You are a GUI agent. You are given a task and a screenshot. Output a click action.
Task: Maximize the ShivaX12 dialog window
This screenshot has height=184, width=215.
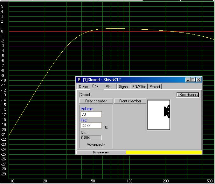click(193, 80)
